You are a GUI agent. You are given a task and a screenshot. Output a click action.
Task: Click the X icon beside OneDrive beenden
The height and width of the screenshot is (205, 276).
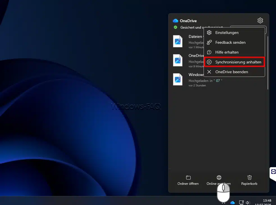pyautogui.click(x=209, y=72)
